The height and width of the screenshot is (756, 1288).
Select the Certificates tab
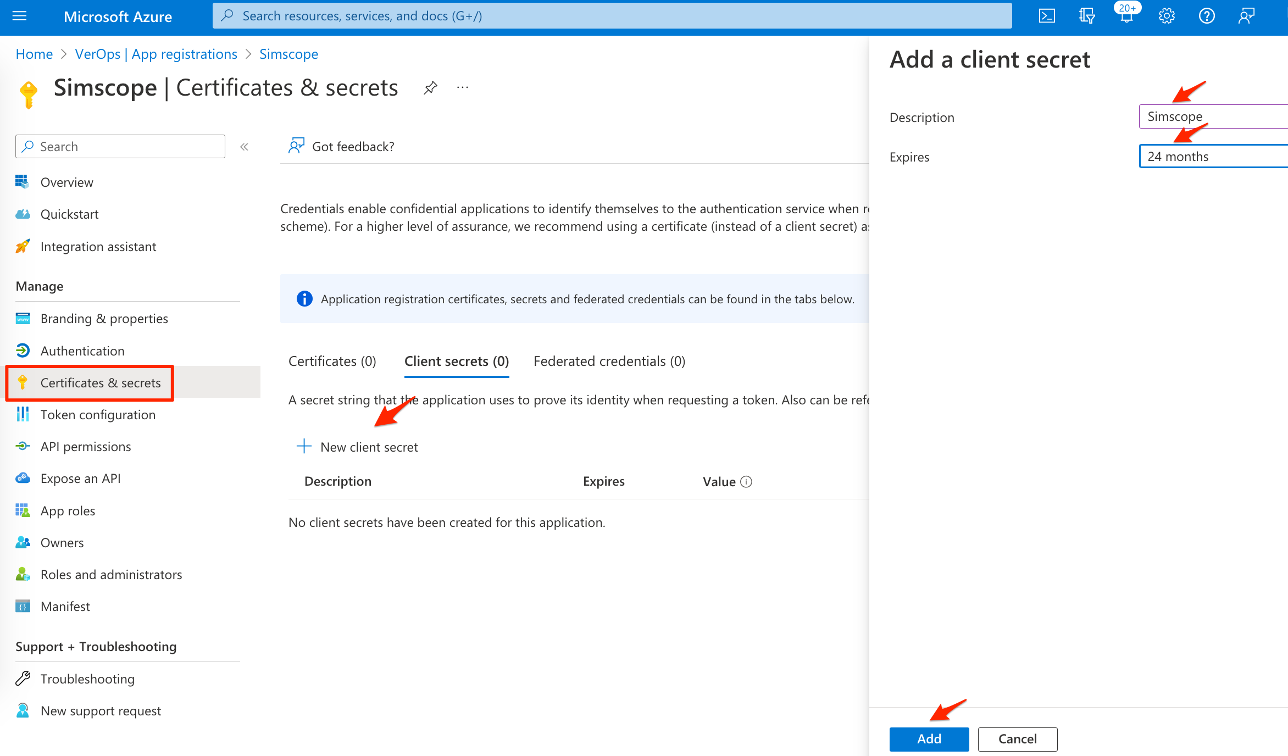coord(332,361)
